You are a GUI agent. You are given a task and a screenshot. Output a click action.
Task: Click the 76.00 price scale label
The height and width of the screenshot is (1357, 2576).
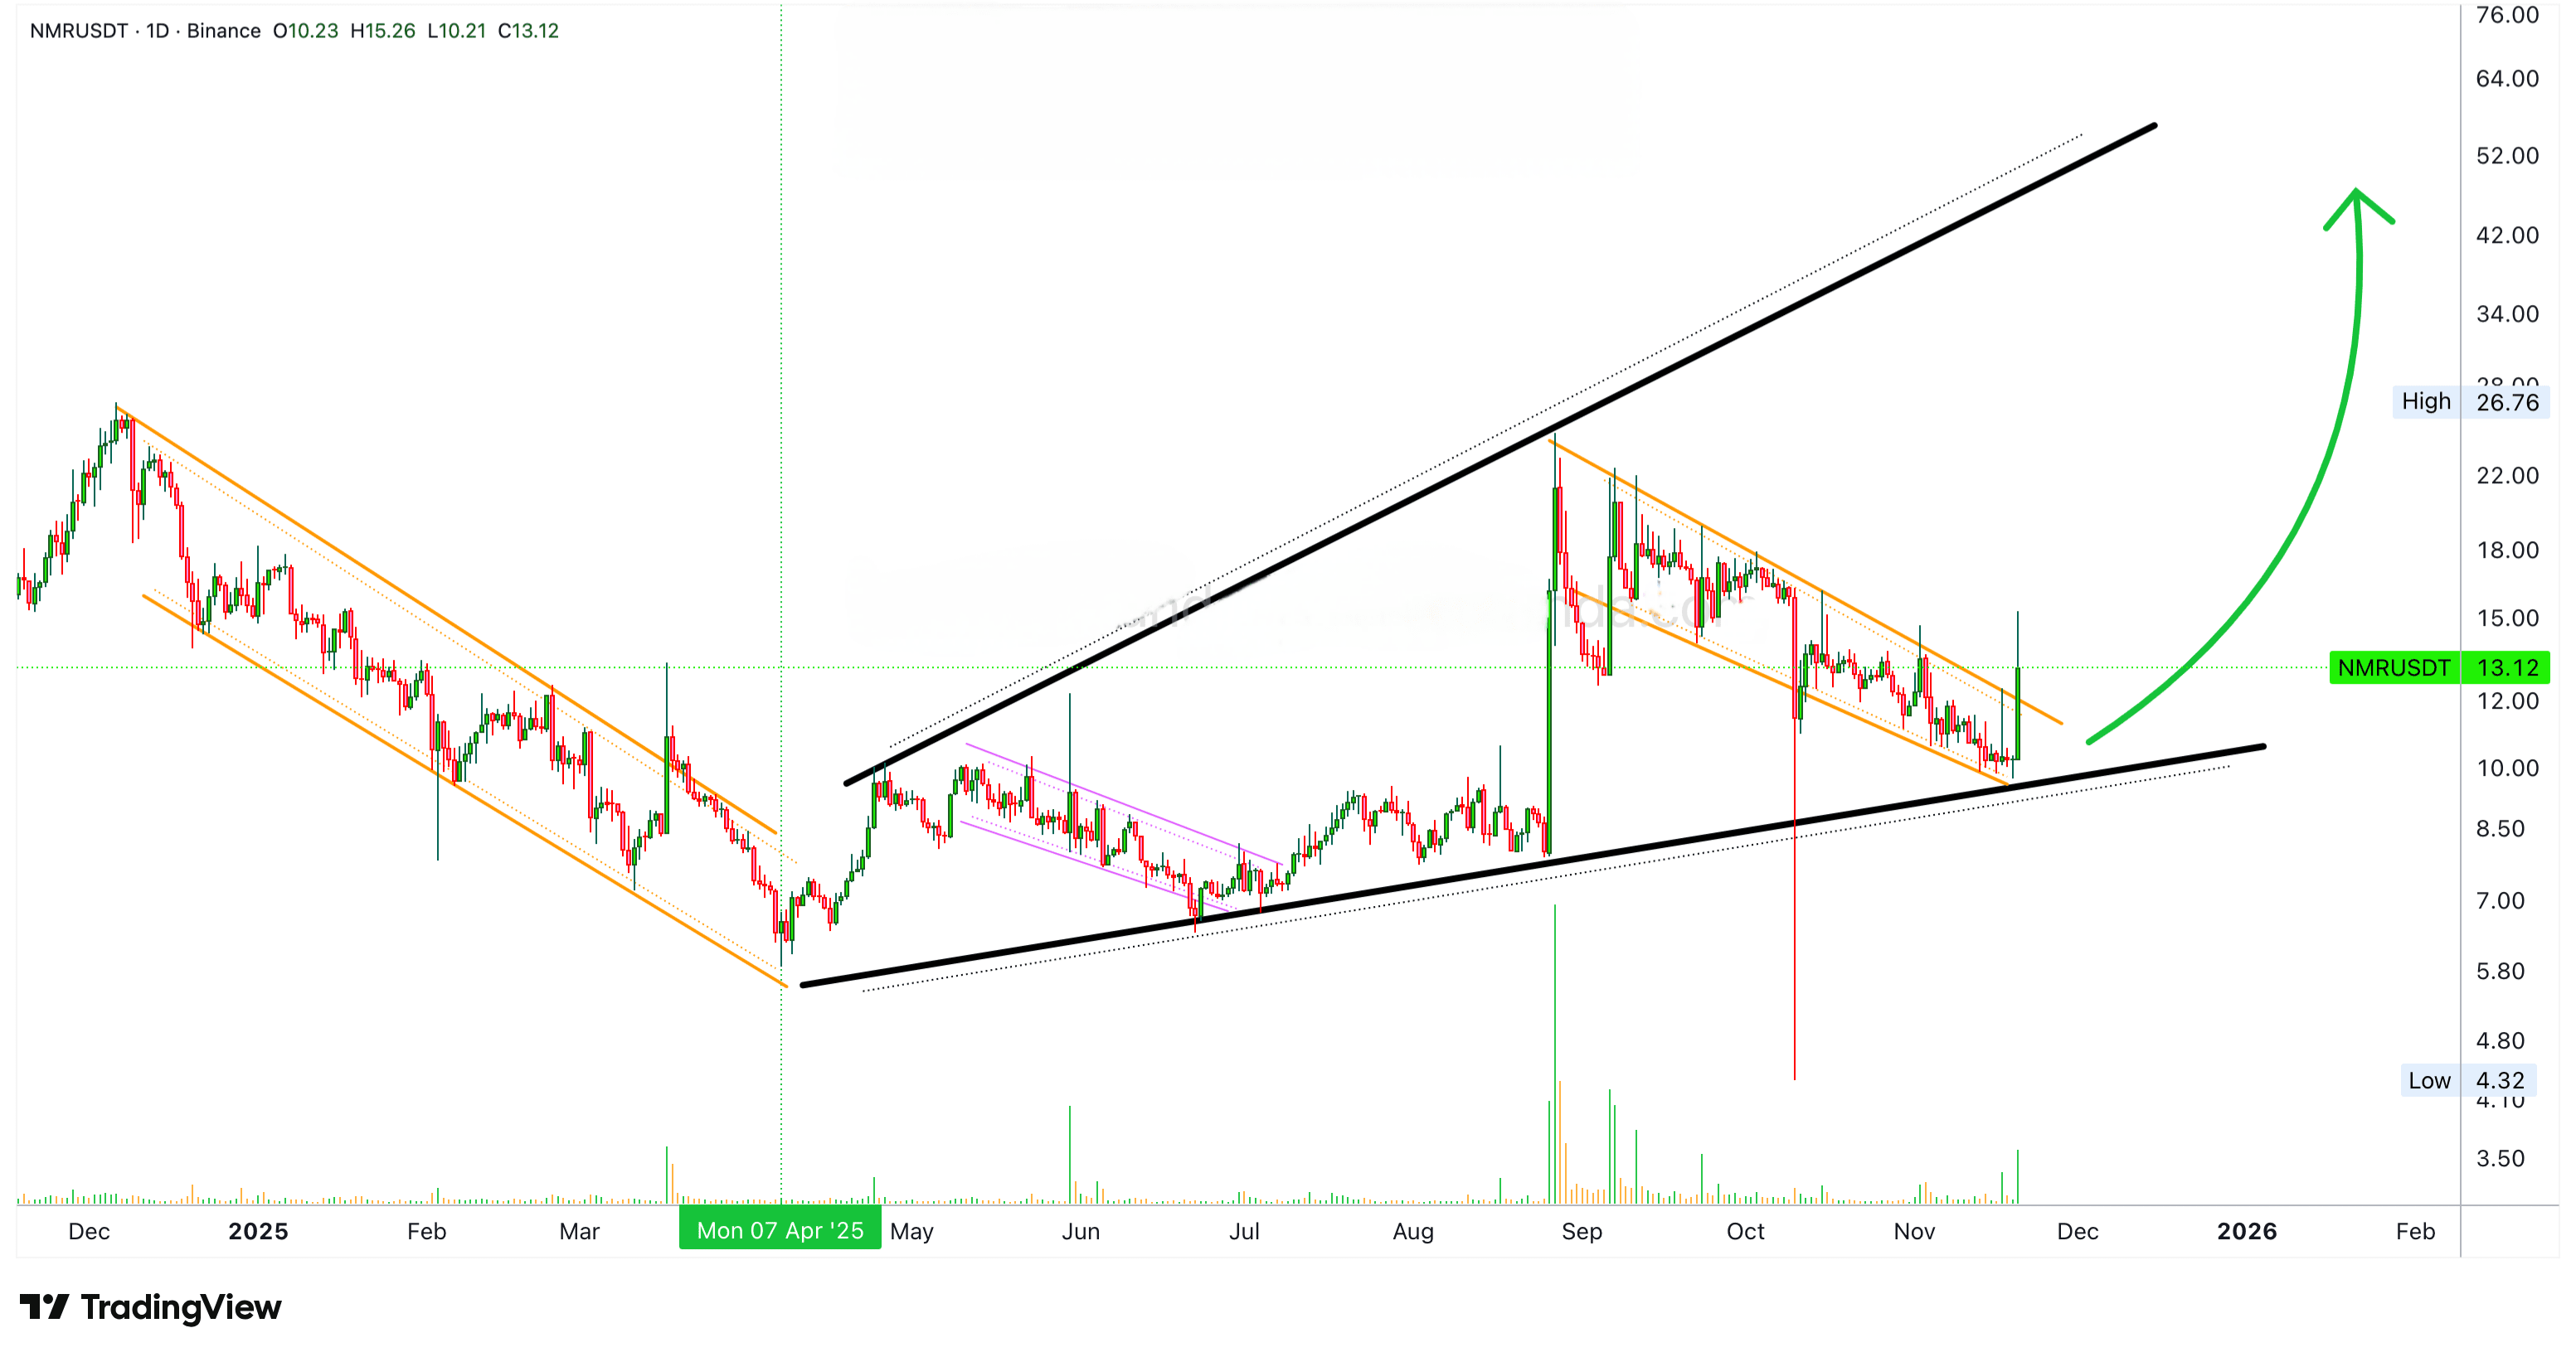coord(2506,15)
